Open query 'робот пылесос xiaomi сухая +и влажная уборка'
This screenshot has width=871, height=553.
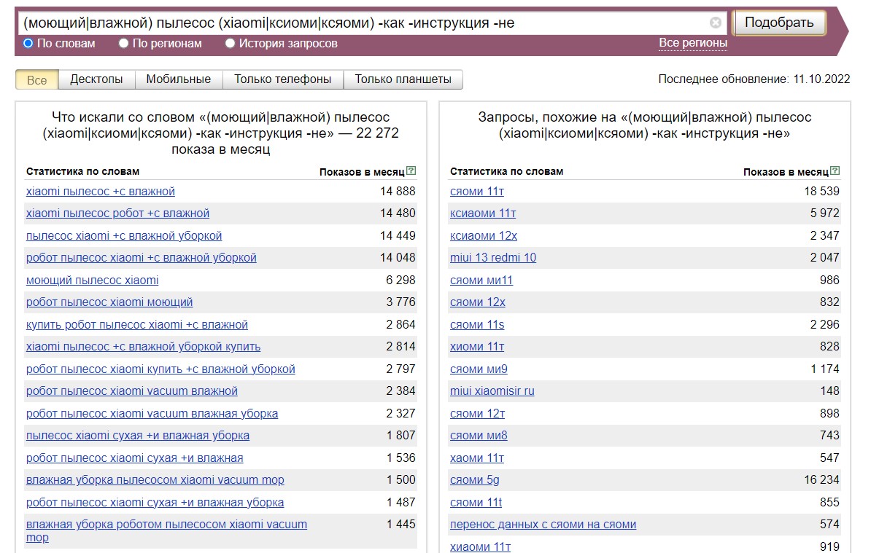(155, 502)
